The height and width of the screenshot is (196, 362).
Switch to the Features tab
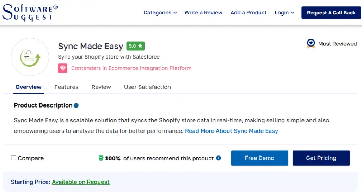pyautogui.click(x=66, y=87)
